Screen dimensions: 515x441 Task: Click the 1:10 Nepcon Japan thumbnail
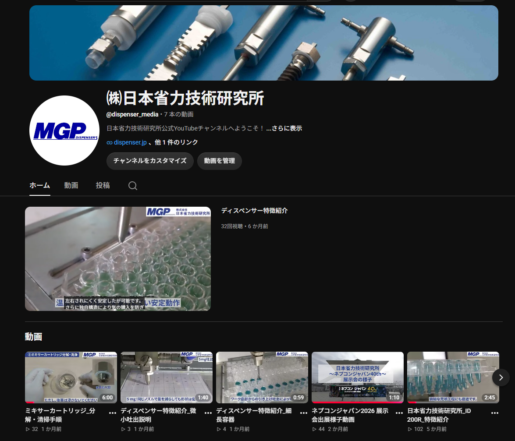(358, 377)
